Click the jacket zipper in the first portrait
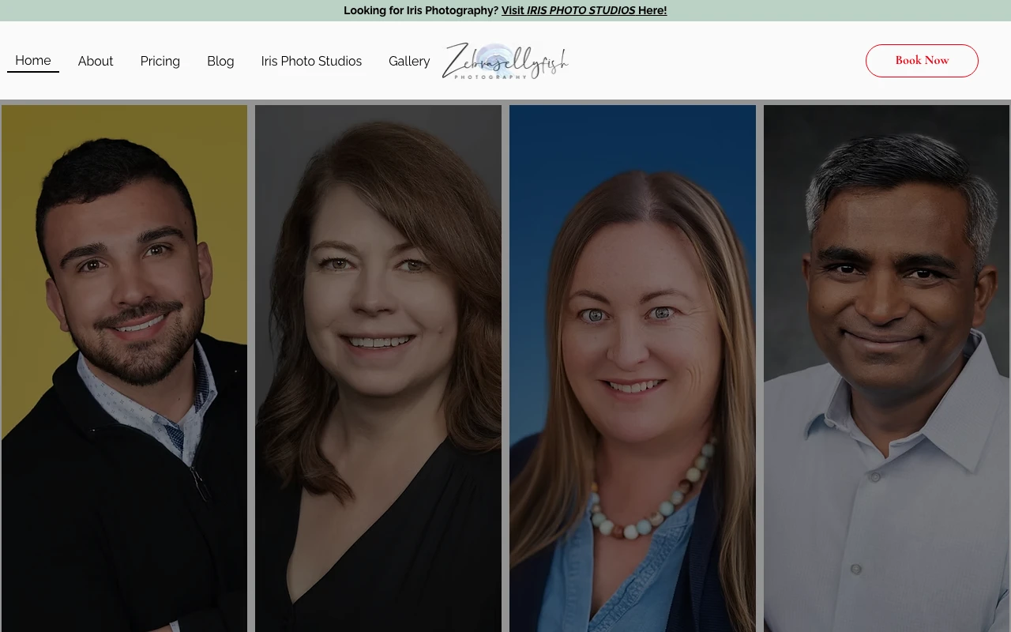1011x632 pixels. 200,482
